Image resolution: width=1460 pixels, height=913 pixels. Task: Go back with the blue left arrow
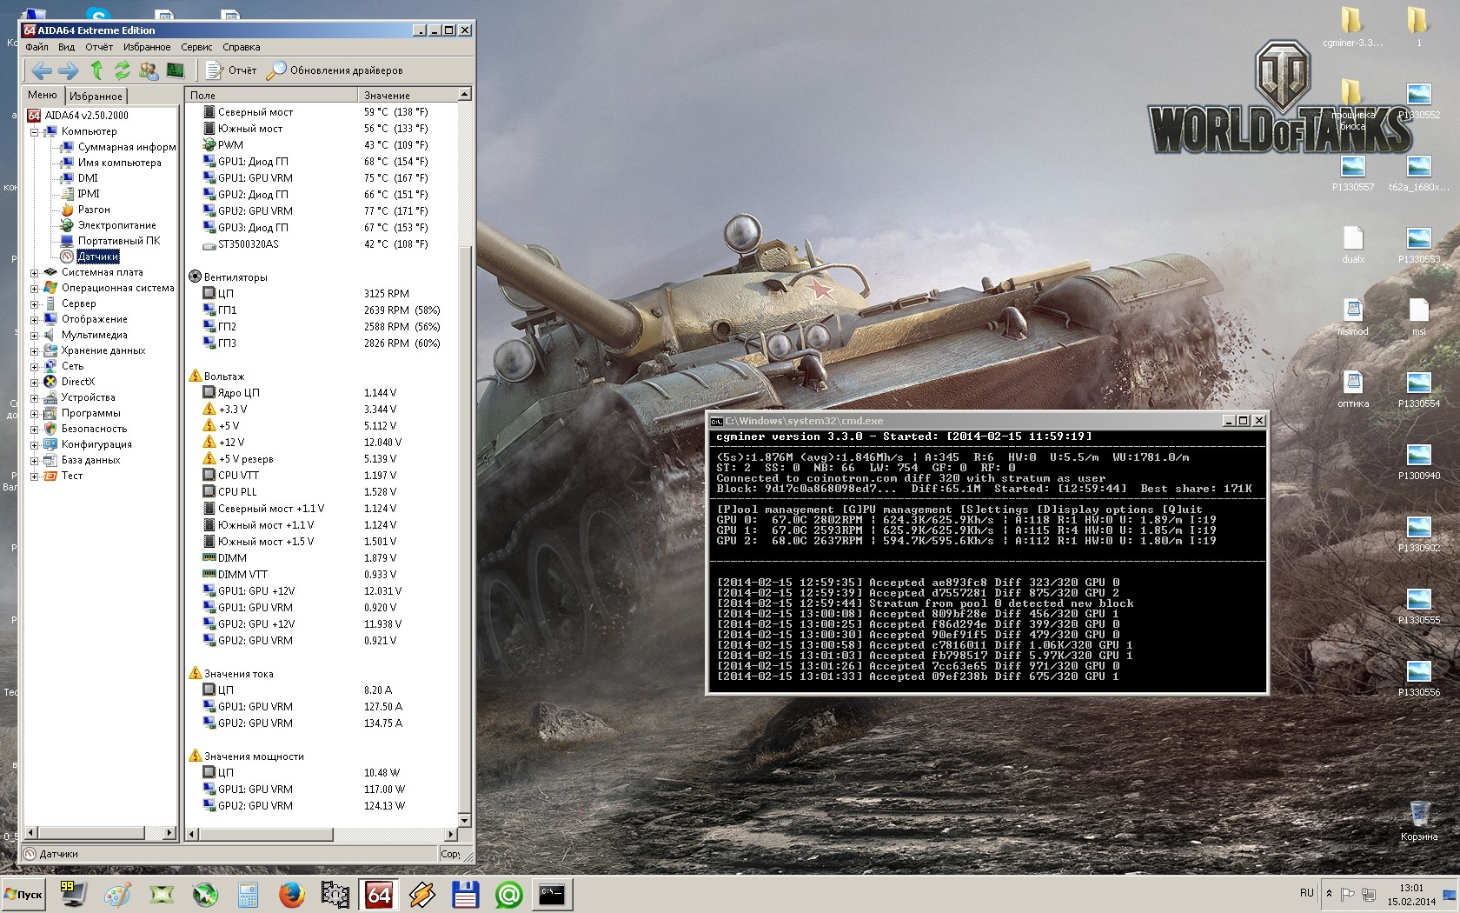pyautogui.click(x=41, y=70)
